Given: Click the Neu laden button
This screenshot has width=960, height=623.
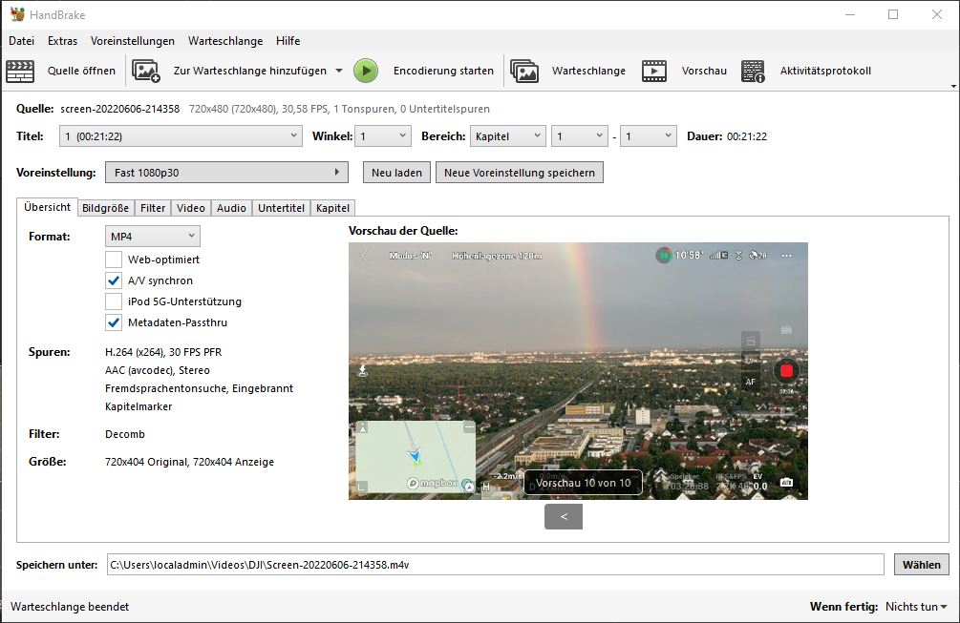Looking at the screenshot, I should point(396,173).
